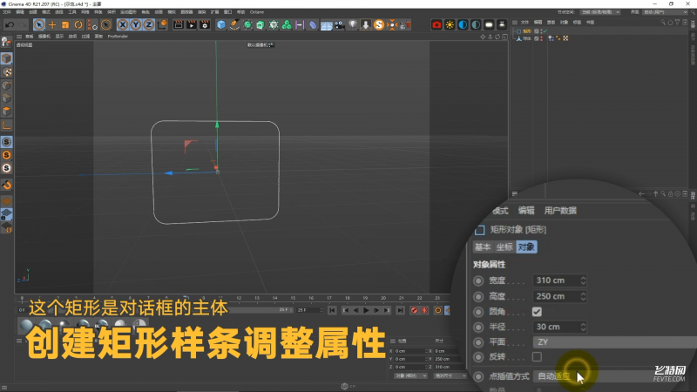Open the 编辑 attribute manager menu
Screen dimensions: 697x392
pyautogui.click(x=526, y=211)
